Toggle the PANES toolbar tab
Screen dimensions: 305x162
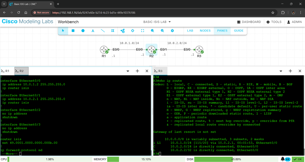click(x=222, y=30)
